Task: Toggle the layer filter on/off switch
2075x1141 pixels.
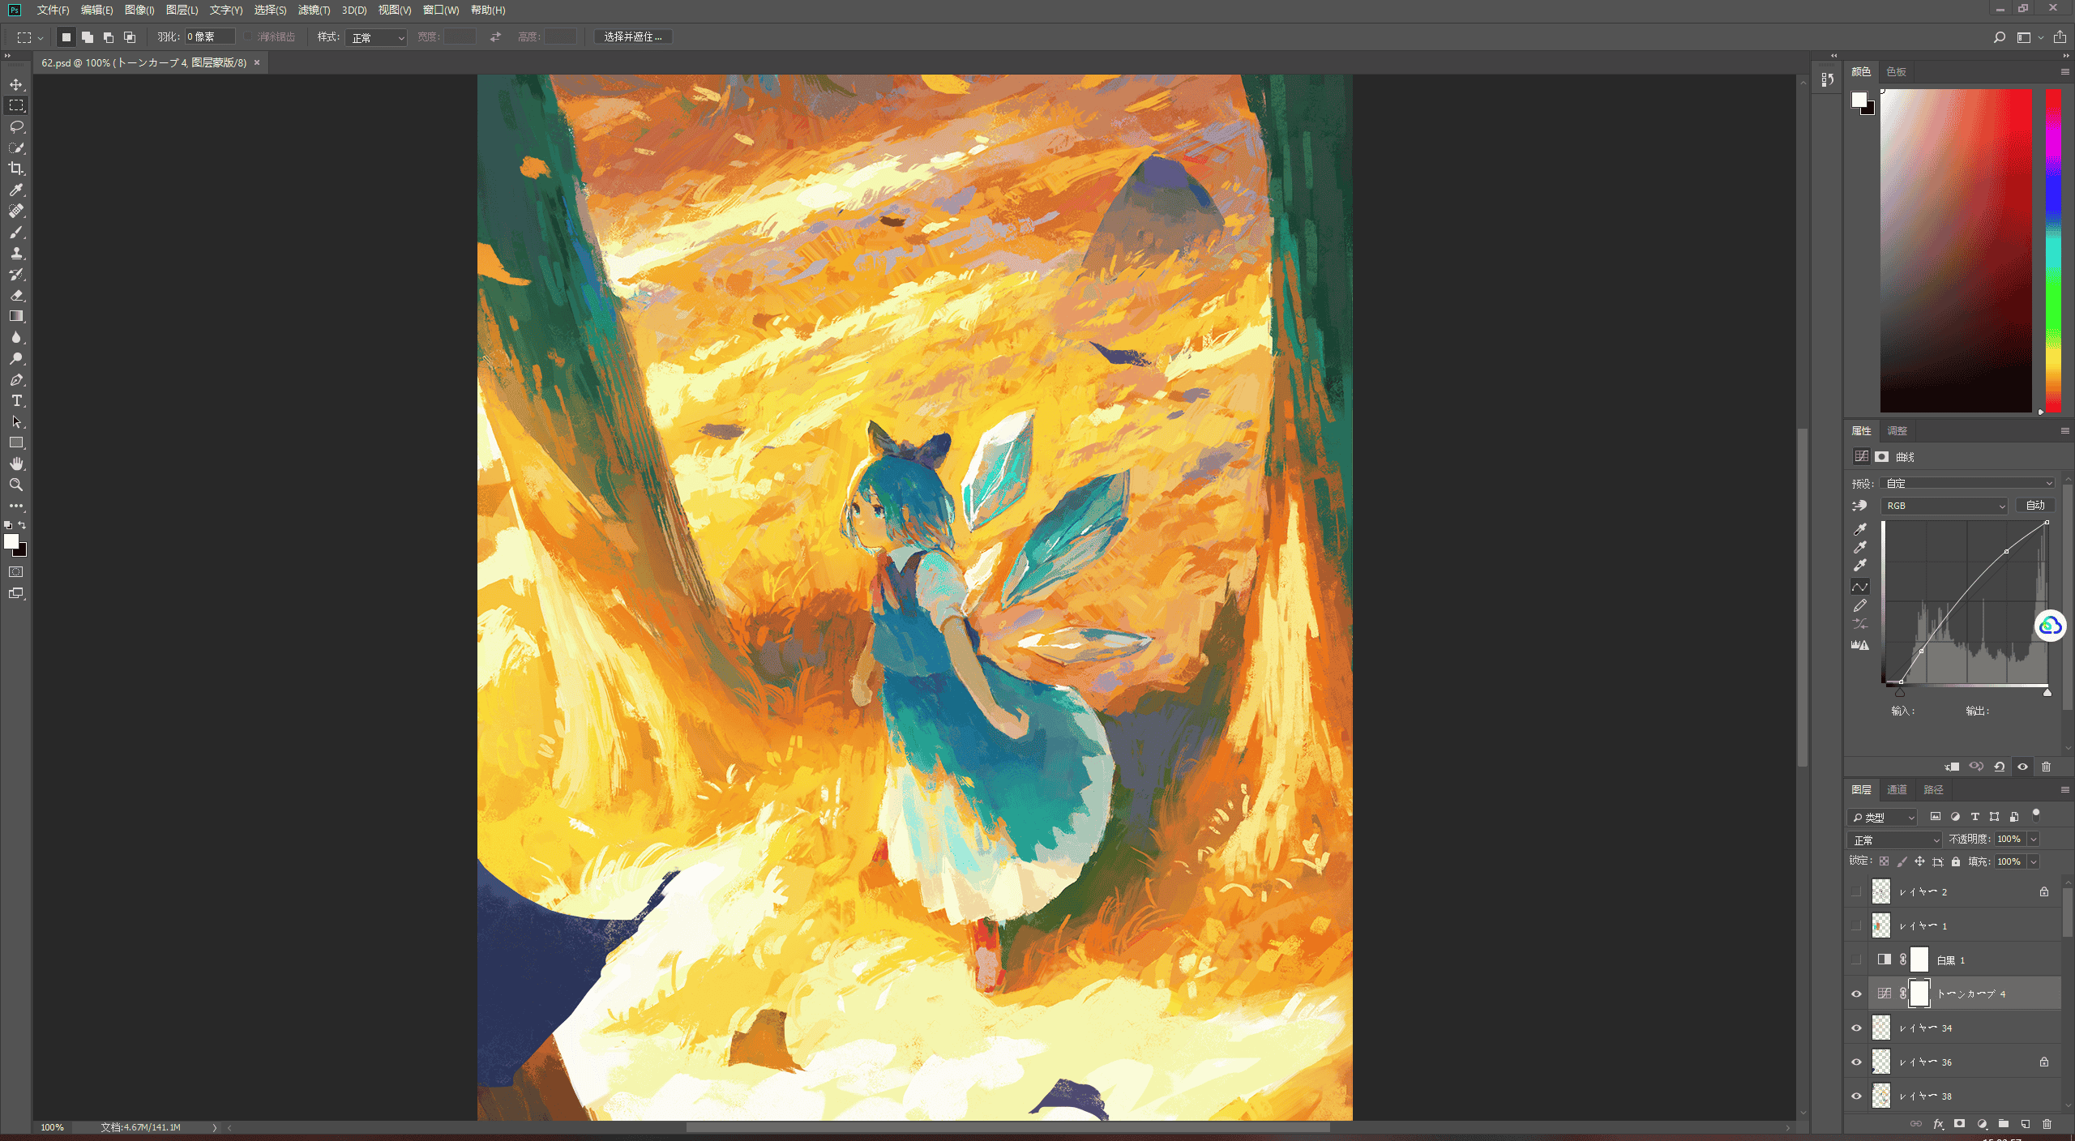Action: [x=2036, y=814]
